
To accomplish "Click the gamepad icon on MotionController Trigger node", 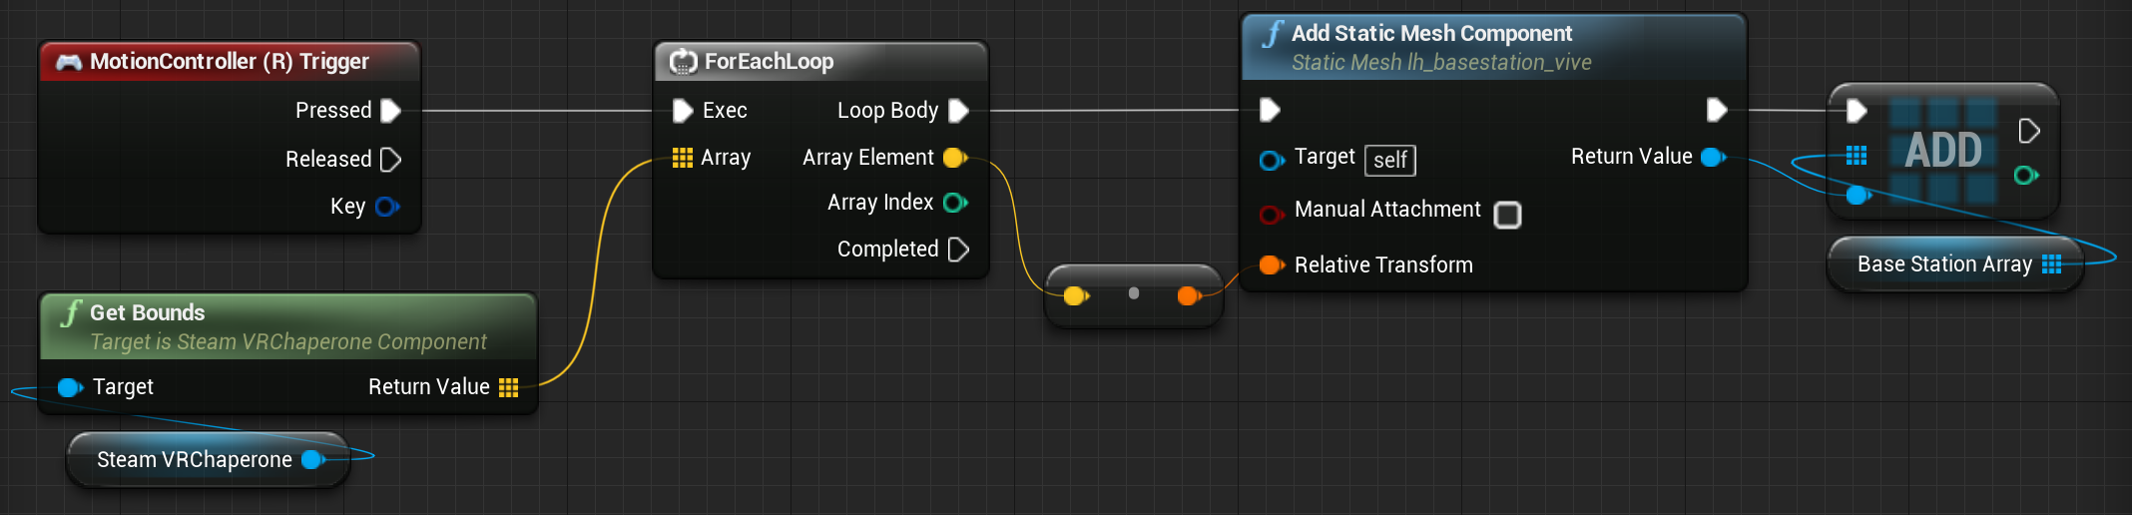I will point(69,62).
